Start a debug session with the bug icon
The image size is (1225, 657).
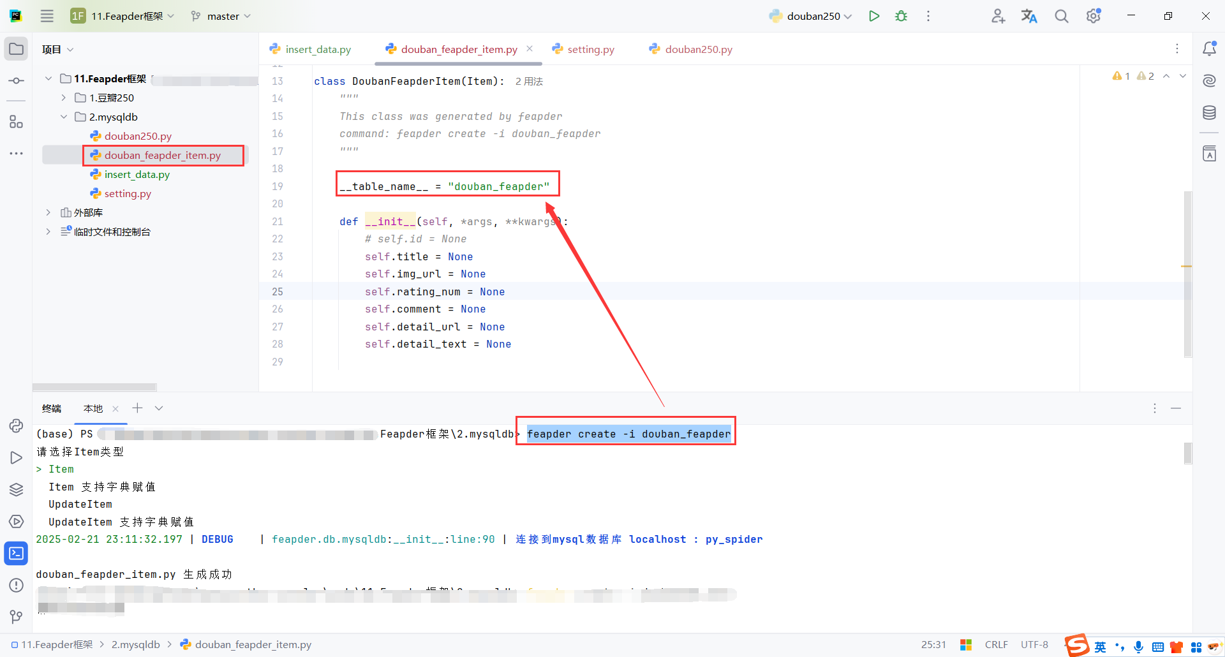[901, 15]
